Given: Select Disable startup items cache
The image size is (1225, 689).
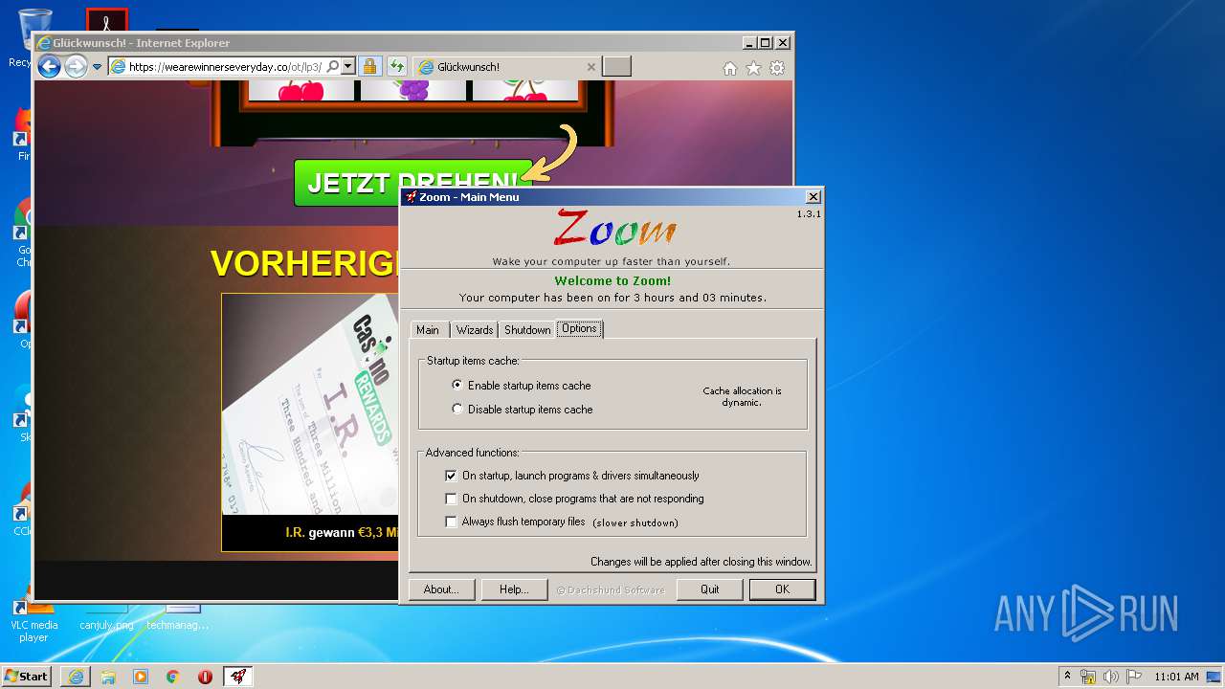Looking at the screenshot, I should click(x=522, y=409).
